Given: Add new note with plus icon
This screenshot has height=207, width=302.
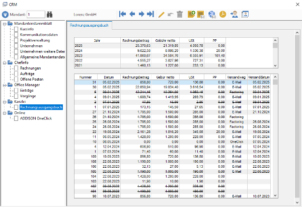Looking at the screenshot, I should coord(191,14).
